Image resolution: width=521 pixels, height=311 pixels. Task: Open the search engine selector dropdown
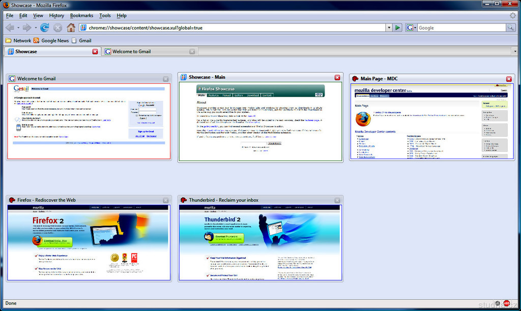[412, 27]
